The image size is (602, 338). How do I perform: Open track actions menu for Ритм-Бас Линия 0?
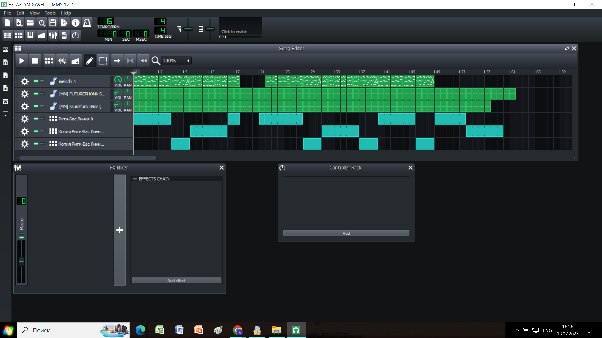click(x=24, y=119)
